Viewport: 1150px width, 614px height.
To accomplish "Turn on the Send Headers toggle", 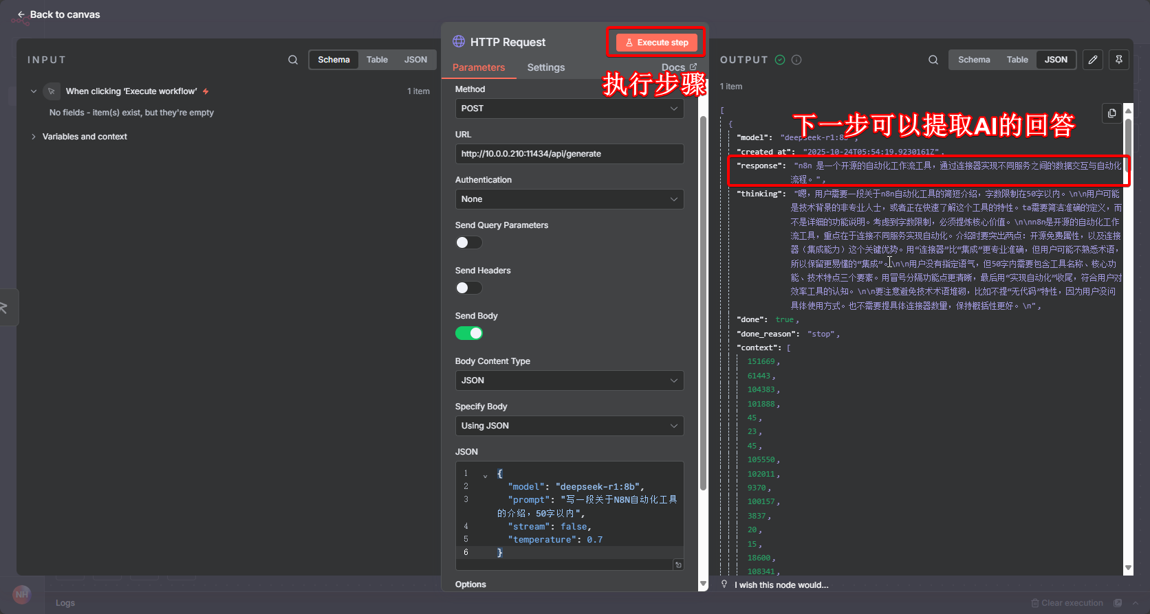I will pyautogui.click(x=469, y=288).
